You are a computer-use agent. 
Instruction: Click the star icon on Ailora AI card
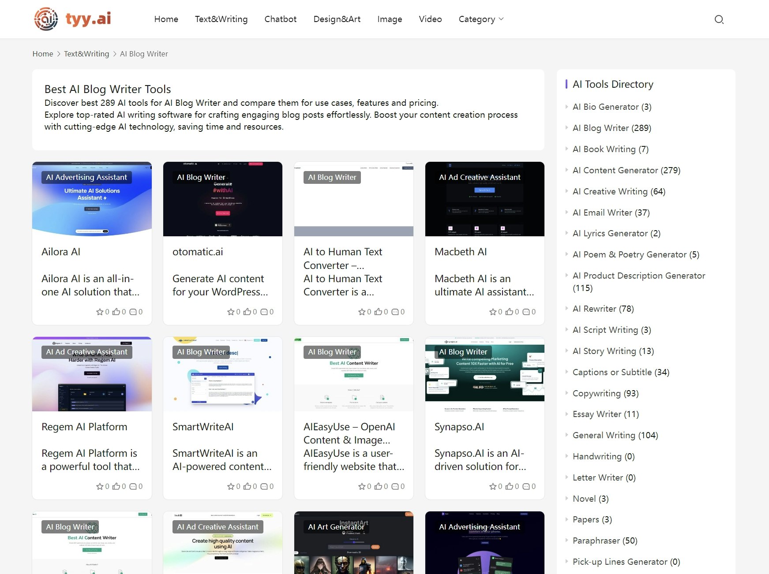click(100, 312)
